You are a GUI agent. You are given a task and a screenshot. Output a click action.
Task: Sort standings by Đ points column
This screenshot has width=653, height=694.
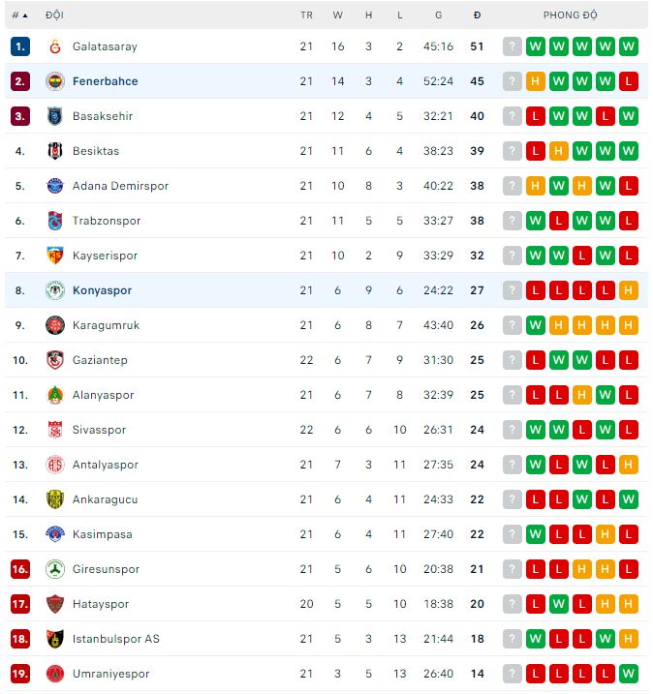coord(477,15)
